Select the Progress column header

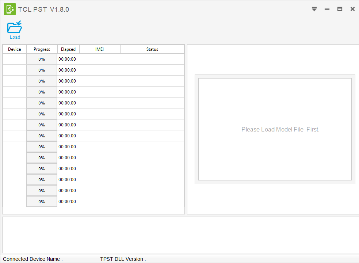[41, 49]
